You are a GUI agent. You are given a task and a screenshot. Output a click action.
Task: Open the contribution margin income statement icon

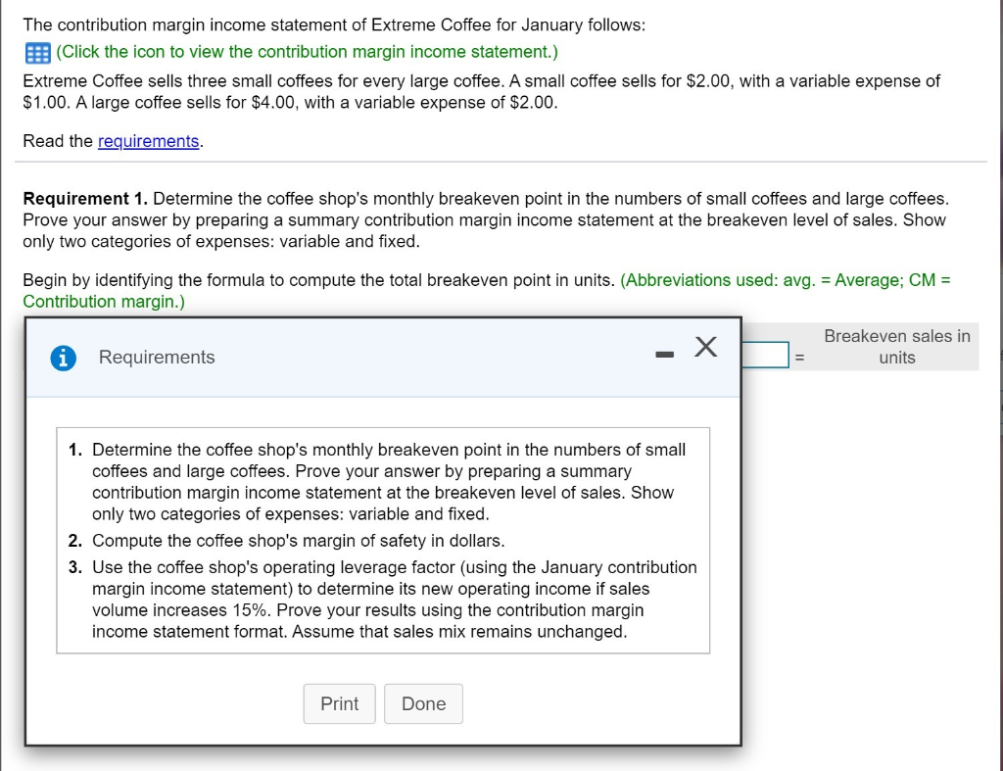pos(35,52)
